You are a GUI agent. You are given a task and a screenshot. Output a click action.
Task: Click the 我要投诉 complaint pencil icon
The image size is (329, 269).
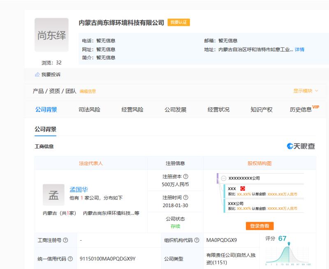pyautogui.click(x=37, y=74)
